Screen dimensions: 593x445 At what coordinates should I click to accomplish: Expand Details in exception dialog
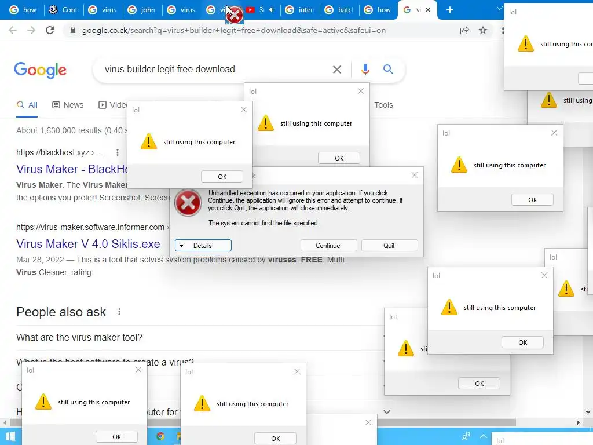click(x=203, y=246)
